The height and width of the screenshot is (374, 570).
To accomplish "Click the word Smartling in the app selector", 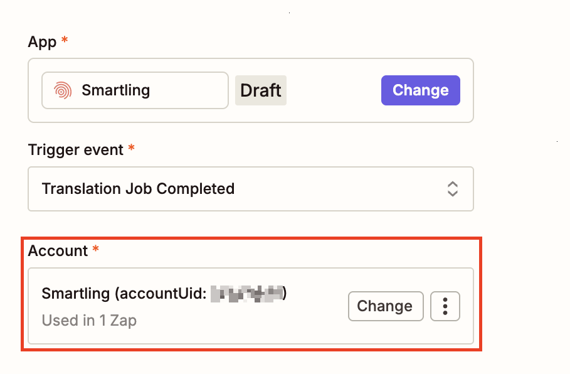I will pos(116,90).
